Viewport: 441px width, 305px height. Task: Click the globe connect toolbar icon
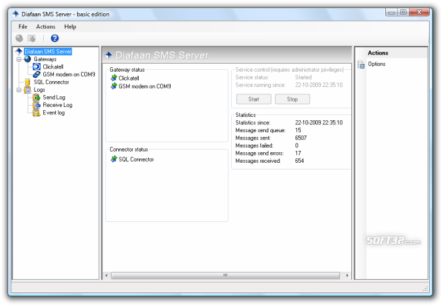pyautogui.click(x=19, y=39)
